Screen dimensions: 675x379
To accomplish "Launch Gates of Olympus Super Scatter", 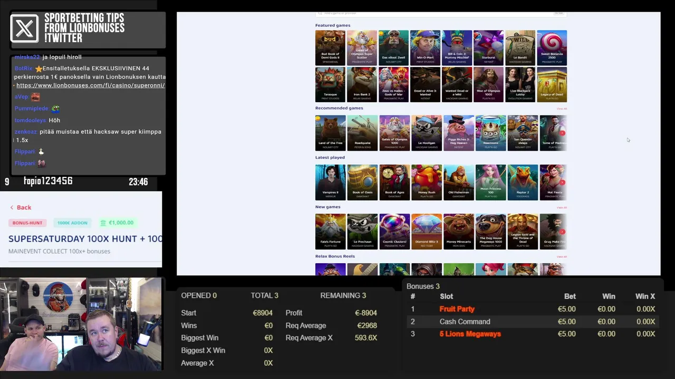I will 362,47.
